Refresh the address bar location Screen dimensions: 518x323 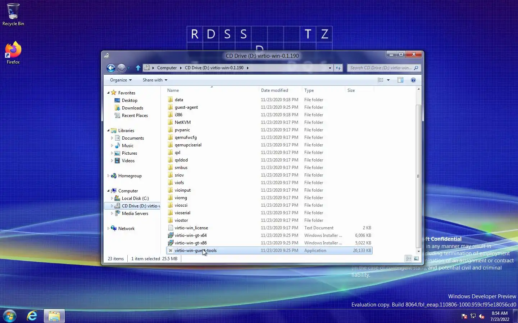[338, 68]
